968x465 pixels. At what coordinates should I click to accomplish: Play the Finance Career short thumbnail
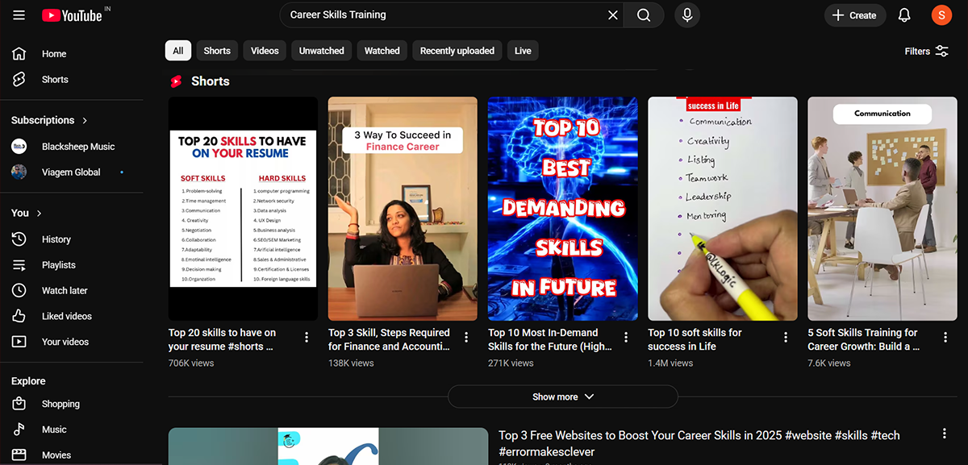[403, 209]
